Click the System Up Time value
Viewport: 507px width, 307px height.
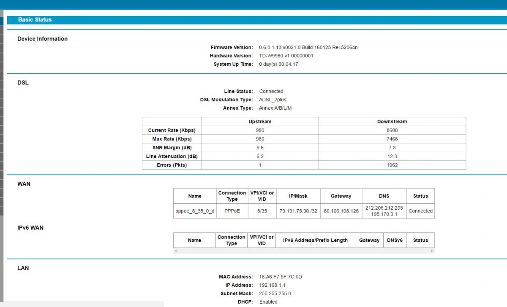[x=278, y=65]
